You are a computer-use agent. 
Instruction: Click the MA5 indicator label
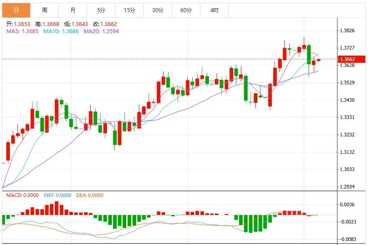click(22, 31)
